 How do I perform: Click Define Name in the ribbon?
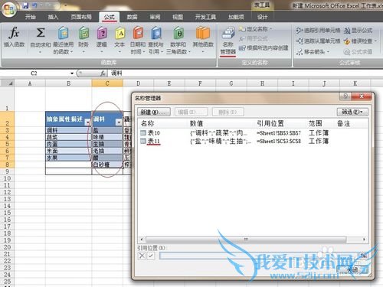pos(255,29)
